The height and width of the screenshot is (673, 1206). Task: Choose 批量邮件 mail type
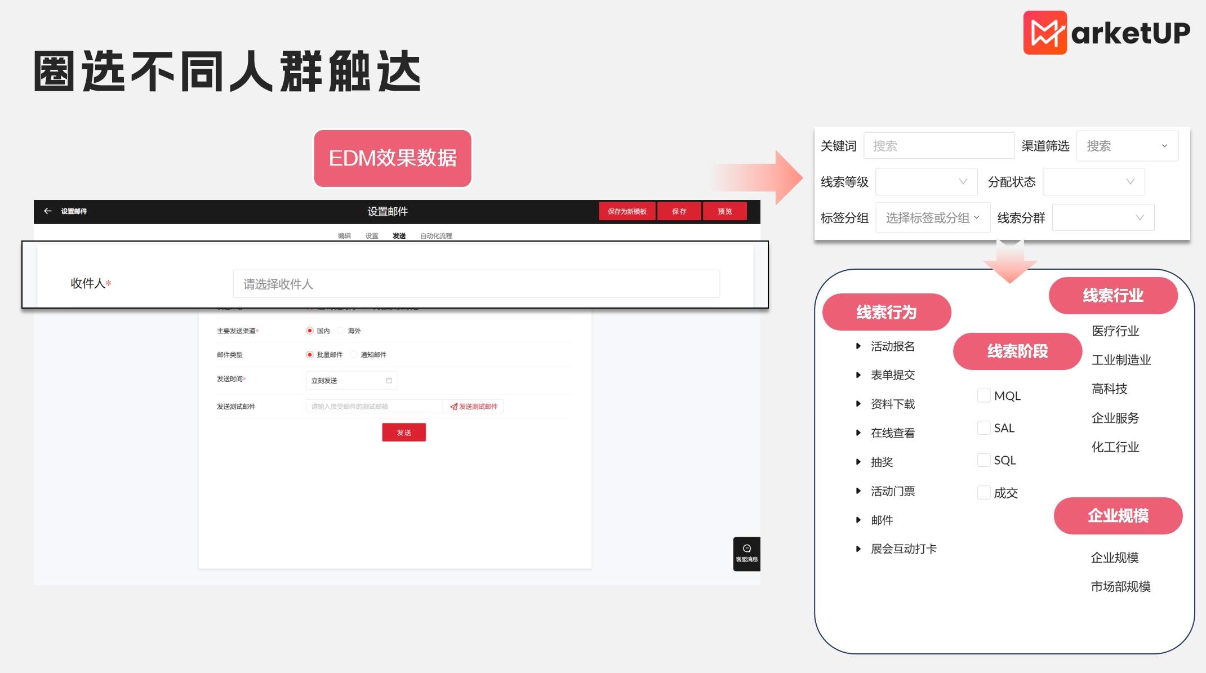[309, 355]
